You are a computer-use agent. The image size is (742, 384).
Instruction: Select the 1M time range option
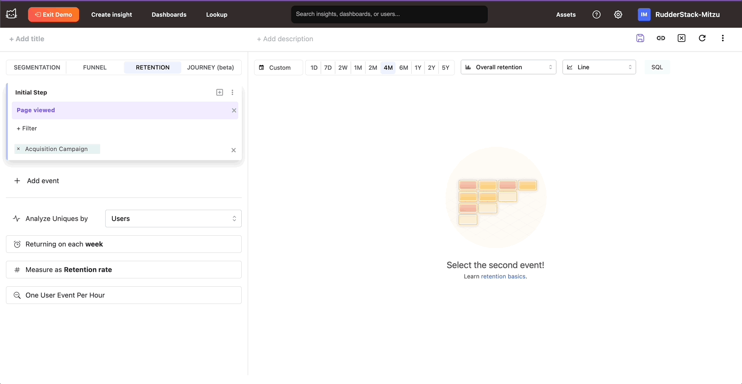358,68
